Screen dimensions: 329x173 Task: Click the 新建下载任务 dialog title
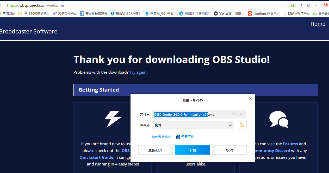(x=193, y=101)
